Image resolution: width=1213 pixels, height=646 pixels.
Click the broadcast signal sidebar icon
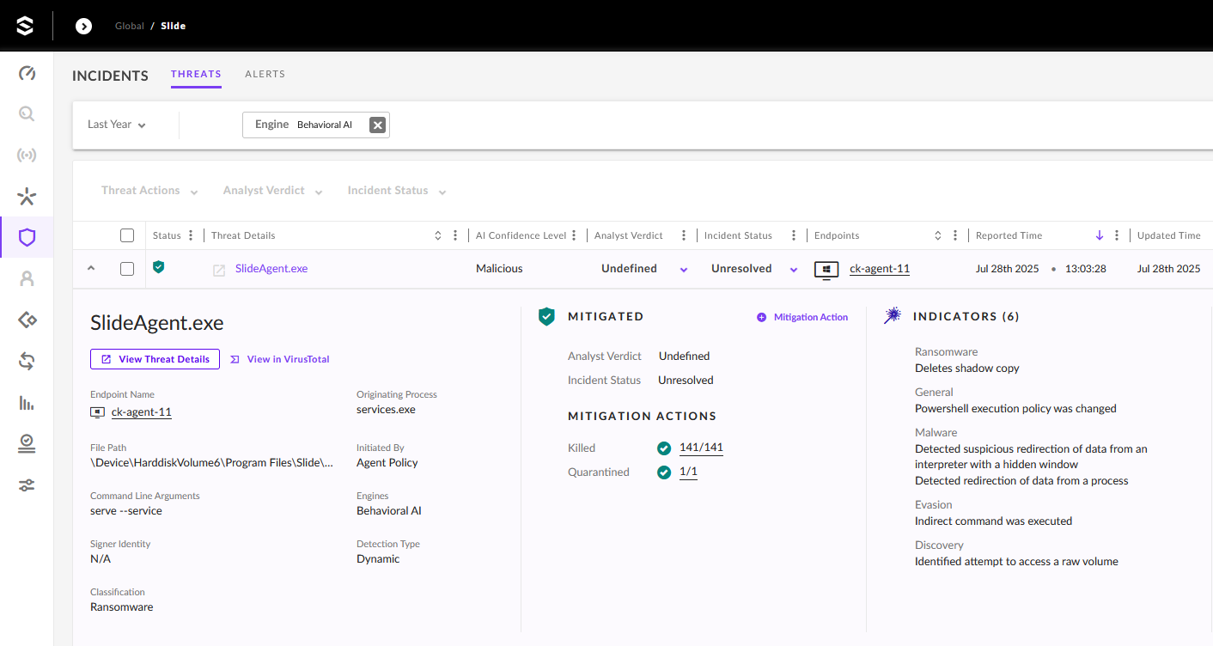click(x=27, y=155)
